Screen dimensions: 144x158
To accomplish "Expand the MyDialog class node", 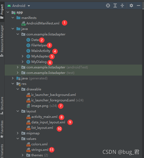I will click(23, 62).
